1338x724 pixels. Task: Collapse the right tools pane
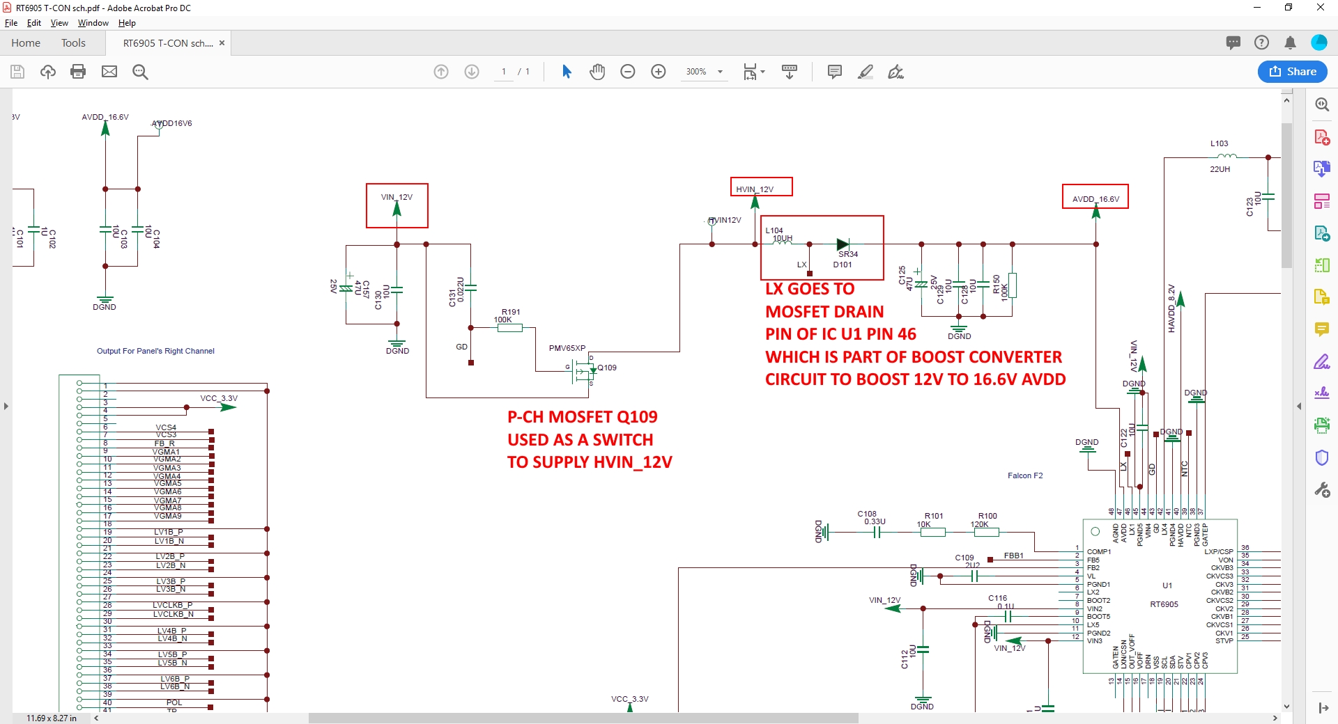(1299, 406)
